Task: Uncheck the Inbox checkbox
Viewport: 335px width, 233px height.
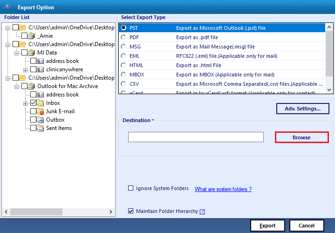Action: coord(33,103)
